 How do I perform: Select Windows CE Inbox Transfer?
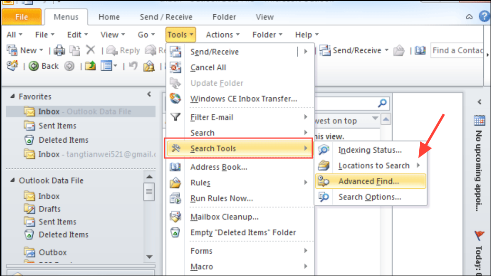[x=239, y=99]
